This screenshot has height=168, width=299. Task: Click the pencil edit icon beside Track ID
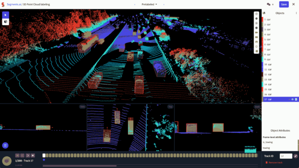[x=296, y=156]
